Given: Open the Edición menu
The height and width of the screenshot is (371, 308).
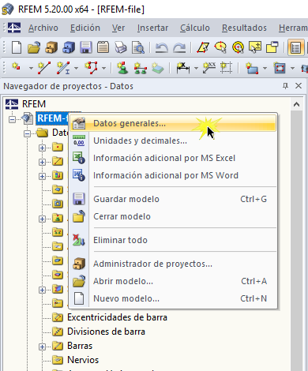Looking at the screenshot, I should click(x=85, y=28).
